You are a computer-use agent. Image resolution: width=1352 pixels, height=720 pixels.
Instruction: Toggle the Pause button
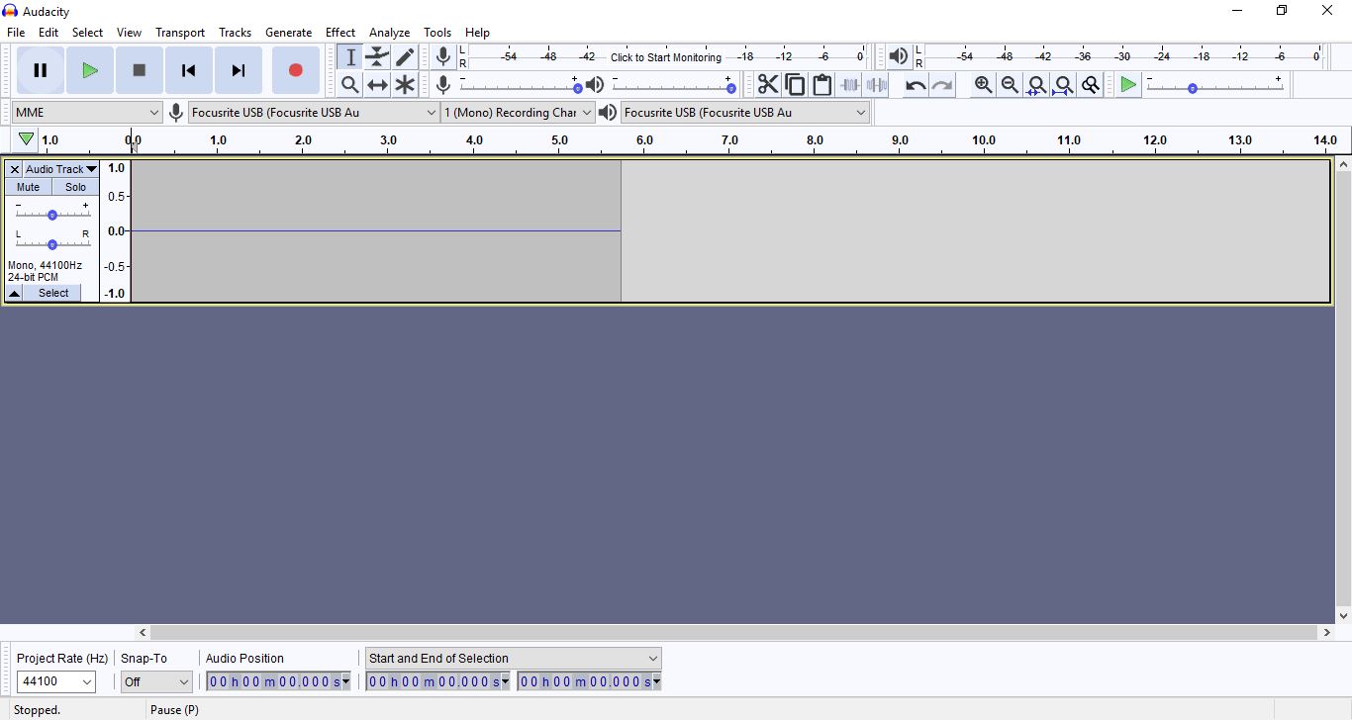coord(41,70)
